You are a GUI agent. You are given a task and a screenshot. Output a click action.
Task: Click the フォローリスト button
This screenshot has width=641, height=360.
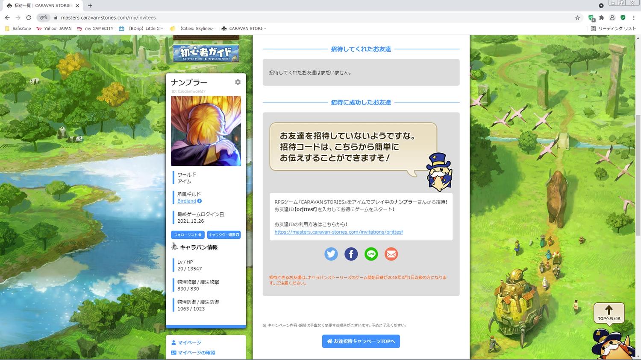pos(188,235)
